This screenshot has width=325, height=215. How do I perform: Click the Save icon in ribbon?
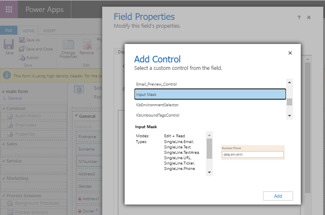[9, 44]
